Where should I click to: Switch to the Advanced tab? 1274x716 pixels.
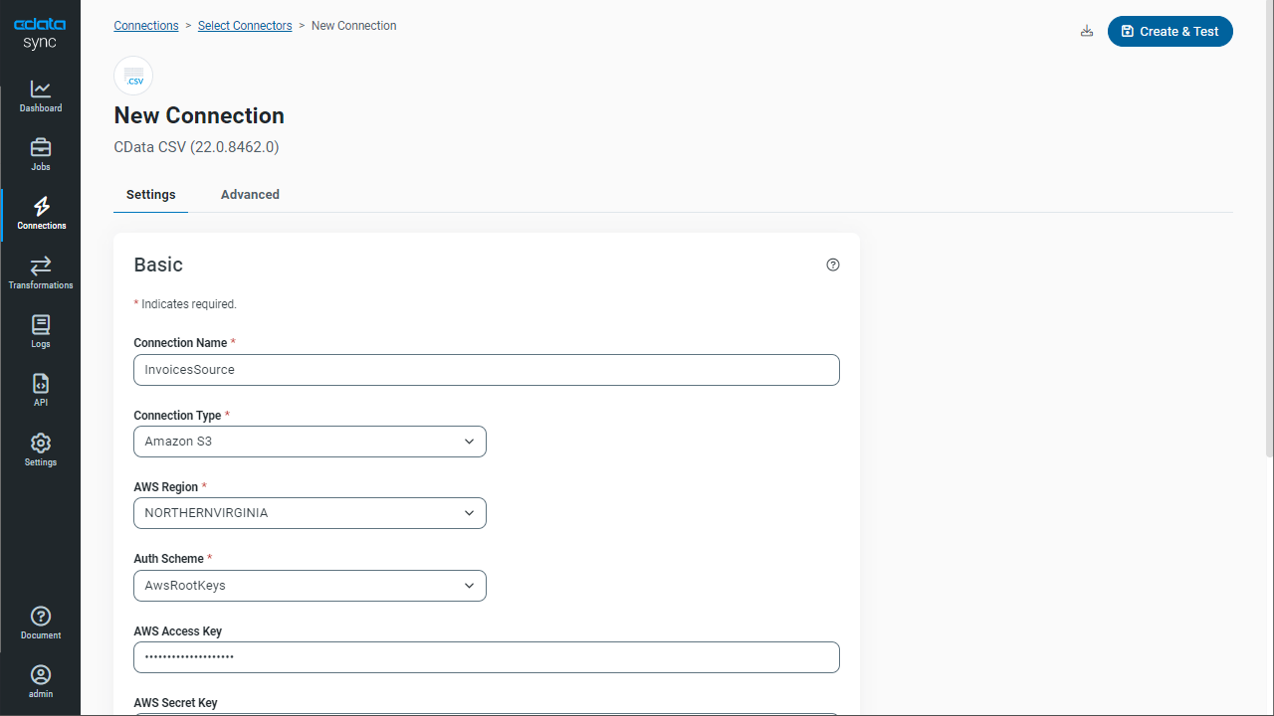[250, 194]
